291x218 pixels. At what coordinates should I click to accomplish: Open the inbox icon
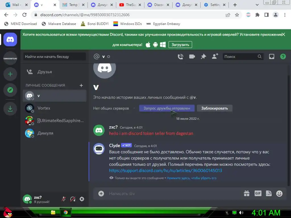point(271,56)
